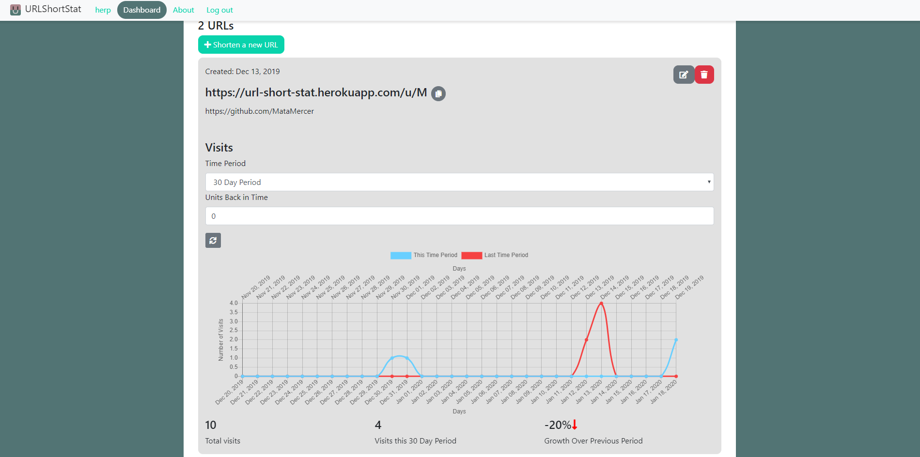Image resolution: width=920 pixels, height=457 pixels.
Task: Open the edit URL pencil icon
Action: (684, 75)
